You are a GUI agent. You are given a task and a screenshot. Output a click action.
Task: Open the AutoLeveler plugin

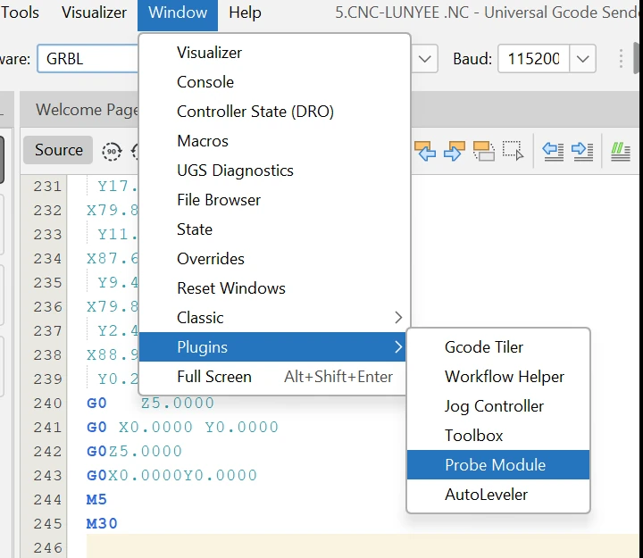(498, 495)
